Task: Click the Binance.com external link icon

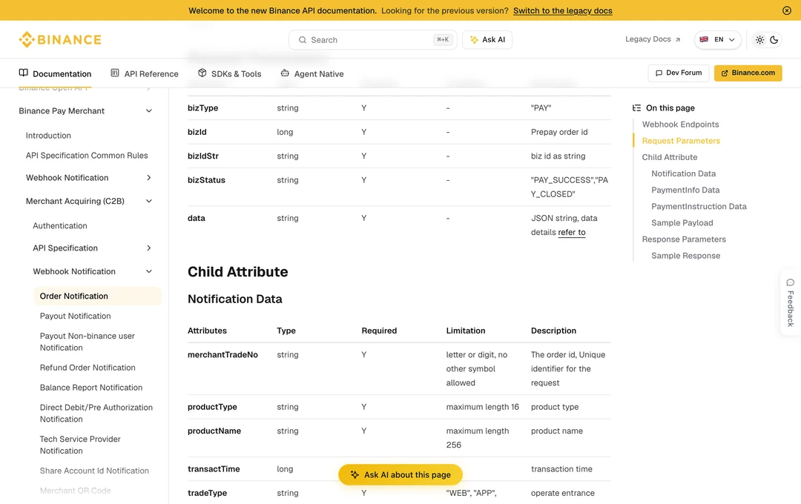Action: (x=725, y=73)
